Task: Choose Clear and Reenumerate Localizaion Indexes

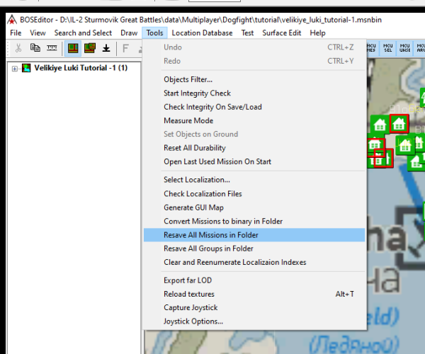Action: pos(254,262)
